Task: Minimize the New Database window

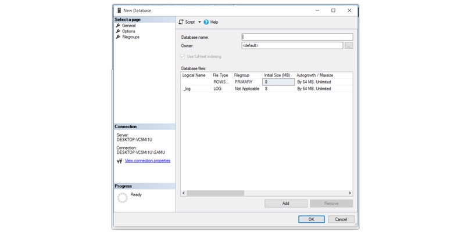Action: tap(317, 10)
